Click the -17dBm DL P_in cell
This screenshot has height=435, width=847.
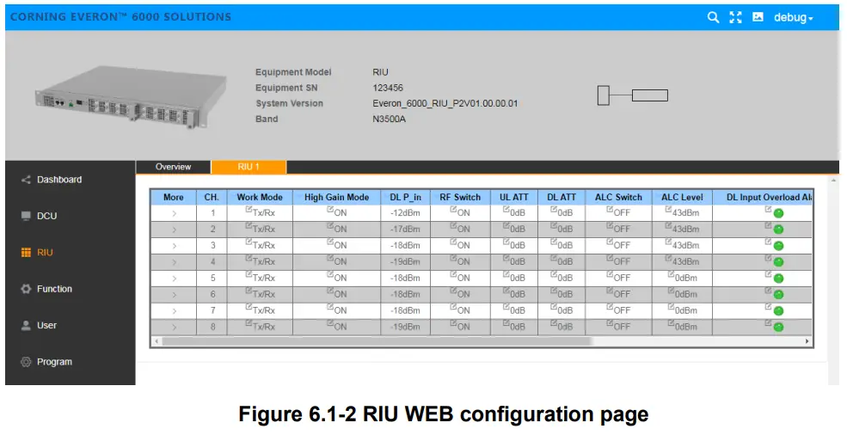405,230
